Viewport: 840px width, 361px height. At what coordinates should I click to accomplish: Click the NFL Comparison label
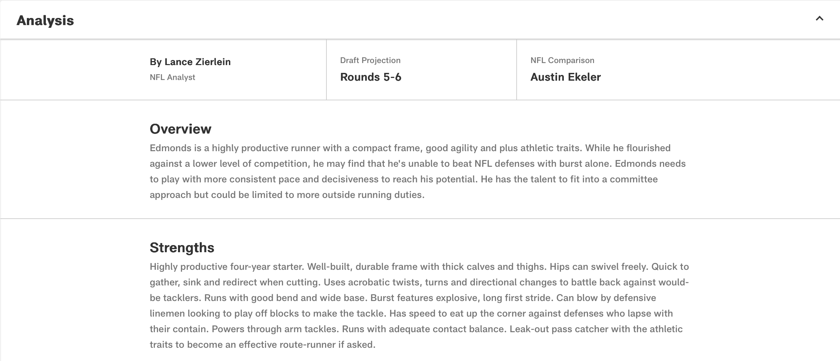[x=562, y=60]
